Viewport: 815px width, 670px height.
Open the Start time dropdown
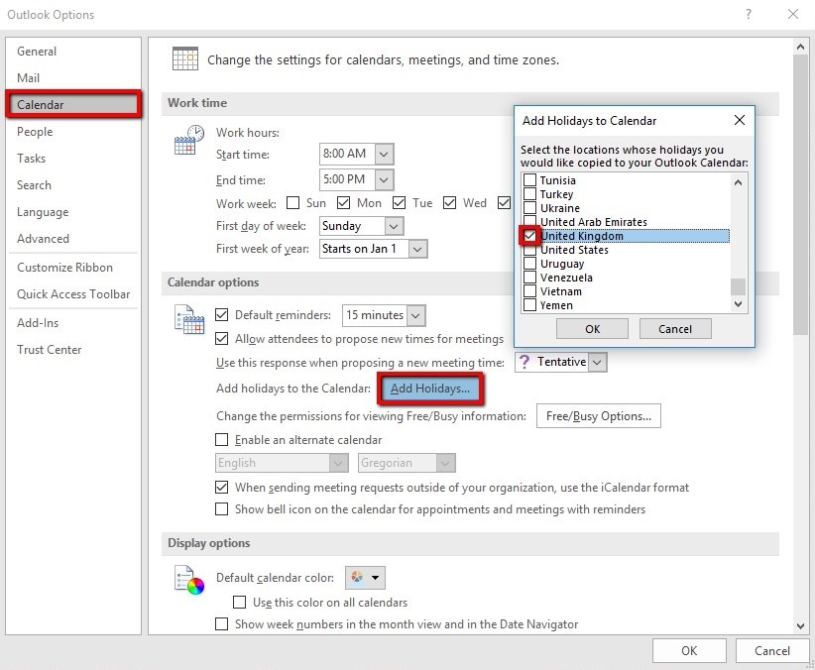(385, 154)
